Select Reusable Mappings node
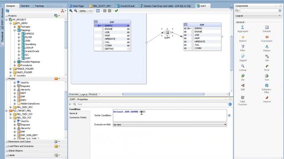The width and height of the screenshot is (284, 159). click(x=30, y=62)
